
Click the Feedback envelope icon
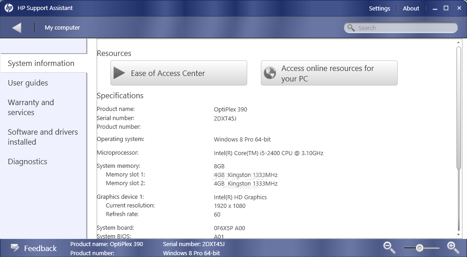(15, 247)
